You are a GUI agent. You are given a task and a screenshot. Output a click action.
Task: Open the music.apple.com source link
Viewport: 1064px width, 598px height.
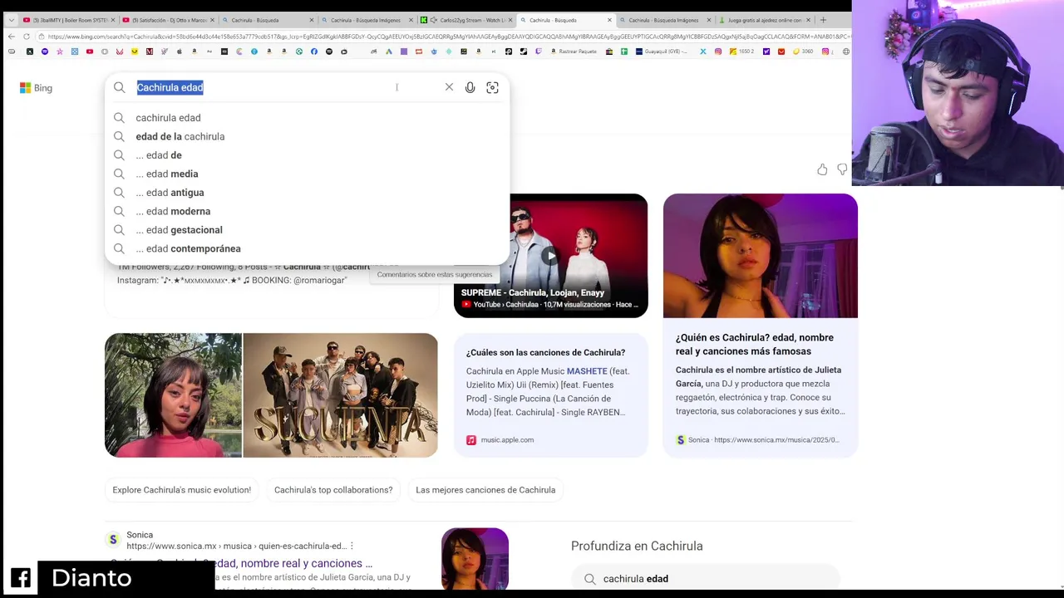coord(507,440)
